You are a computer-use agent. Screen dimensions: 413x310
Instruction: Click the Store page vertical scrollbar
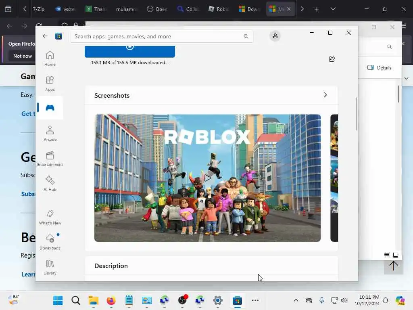point(356,114)
